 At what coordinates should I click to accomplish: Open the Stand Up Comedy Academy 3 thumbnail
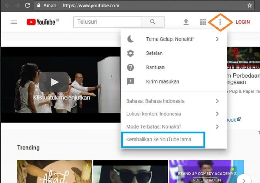(207, 171)
